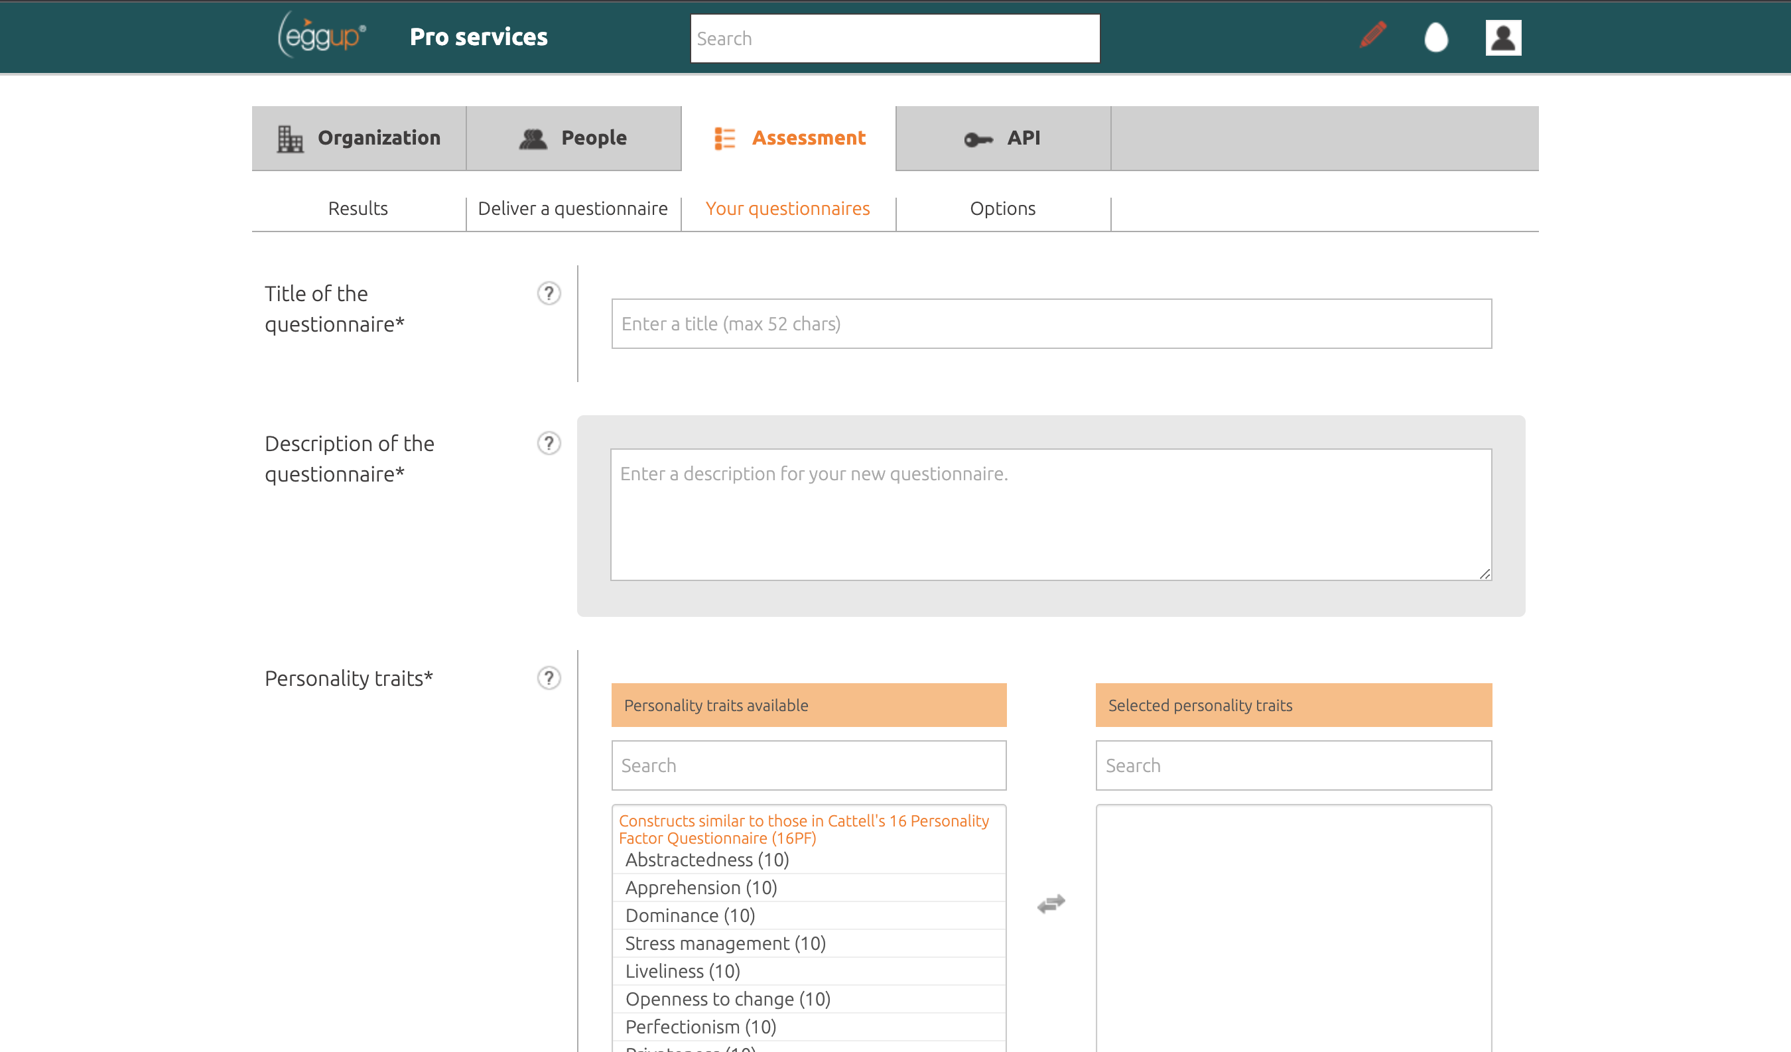This screenshot has width=1791, height=1052.
Task: Click the white egg icon in header
Action: point(1435,39)
